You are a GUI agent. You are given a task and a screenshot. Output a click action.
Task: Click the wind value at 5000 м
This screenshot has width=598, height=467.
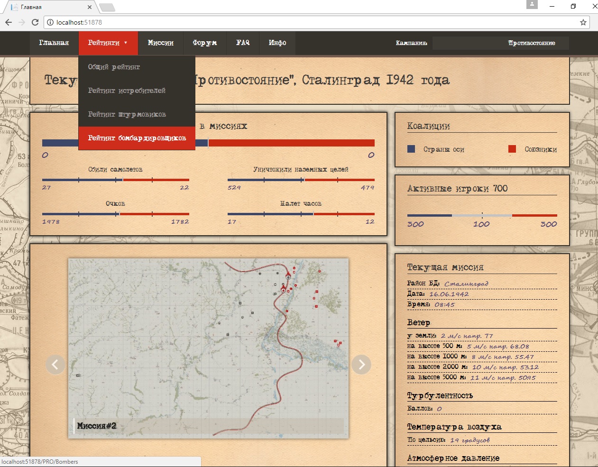click(x=503, y=378)
